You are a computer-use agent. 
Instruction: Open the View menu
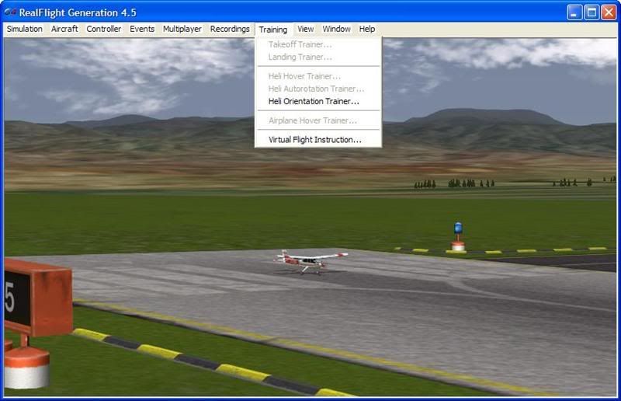click(x=305, y=29)
